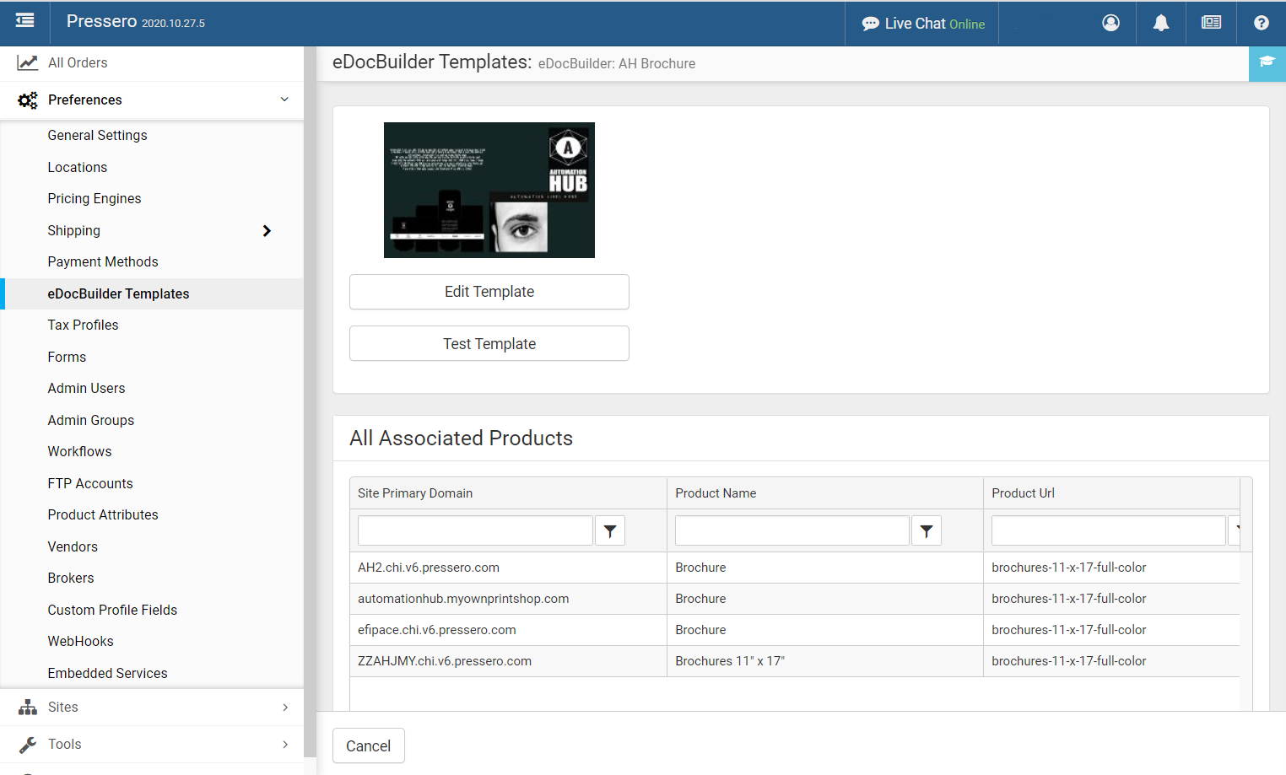1286x775 pixels.
Task: Click the Preferences gears icon
Action: click(27, 100)
